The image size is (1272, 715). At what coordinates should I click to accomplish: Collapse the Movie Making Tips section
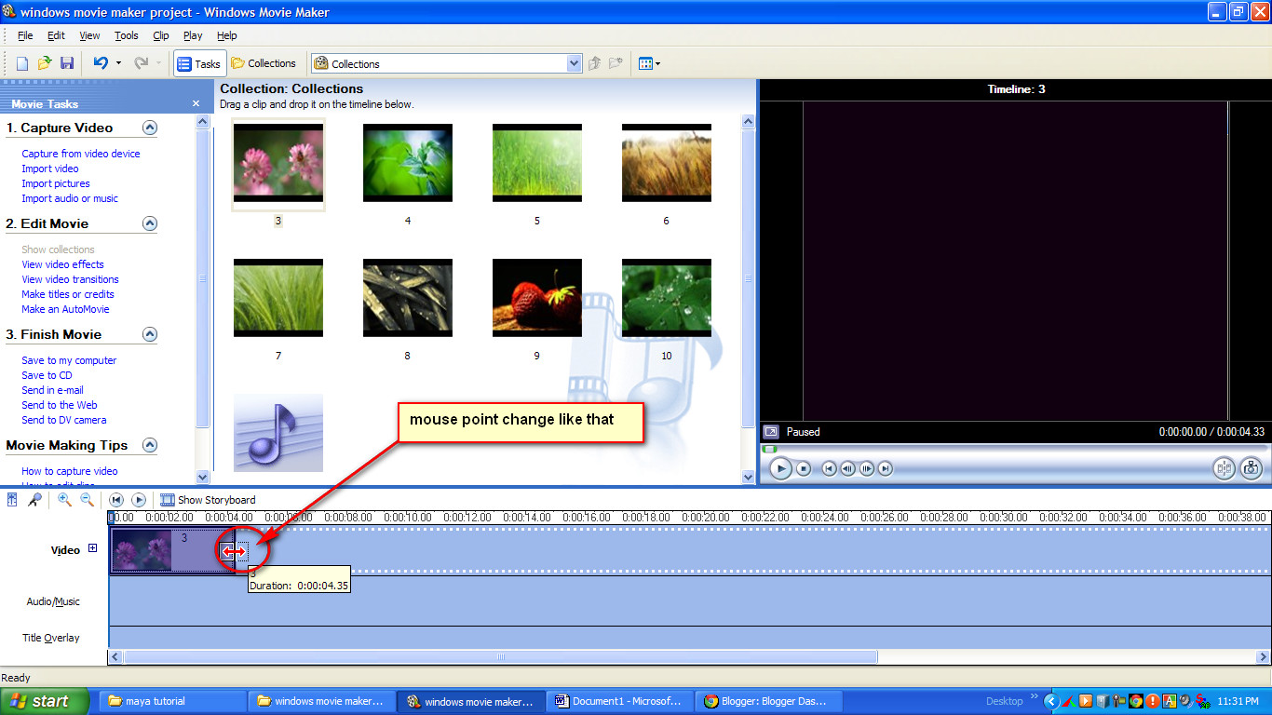pos(150,445)
